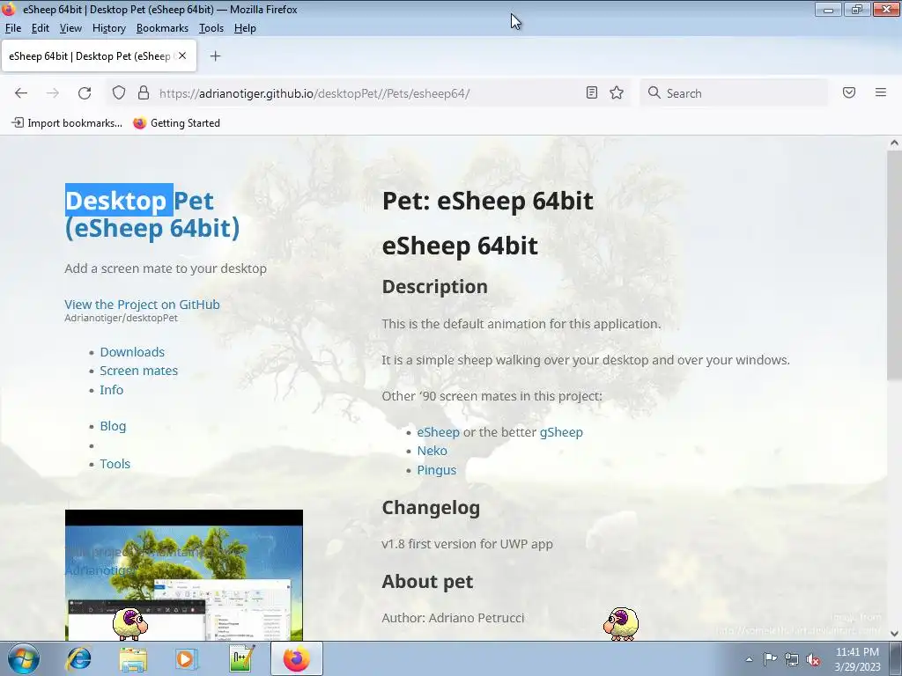Click the sheep pet near Author text
This screenshot has height=676, width=902.
pyautogui.click(x=621, y=624)
